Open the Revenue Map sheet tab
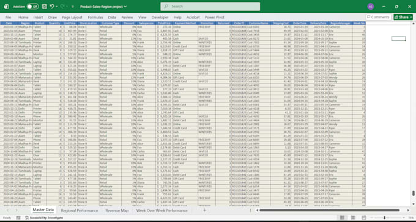The image size is (416, 222). tap(117, 210)
